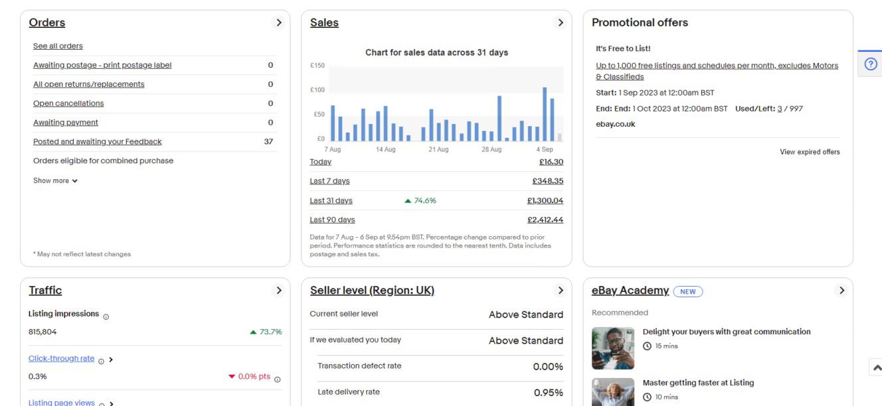Click the Late delivery rate row
The width and height of the screenshot is (882, 406).
(x=440, y=392)
